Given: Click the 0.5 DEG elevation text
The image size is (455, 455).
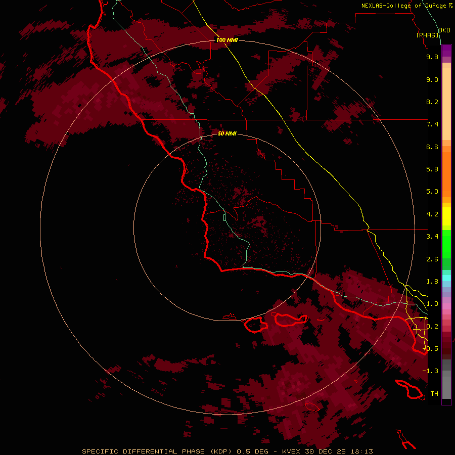Looking at the screenshot, I should coord(252,451).
